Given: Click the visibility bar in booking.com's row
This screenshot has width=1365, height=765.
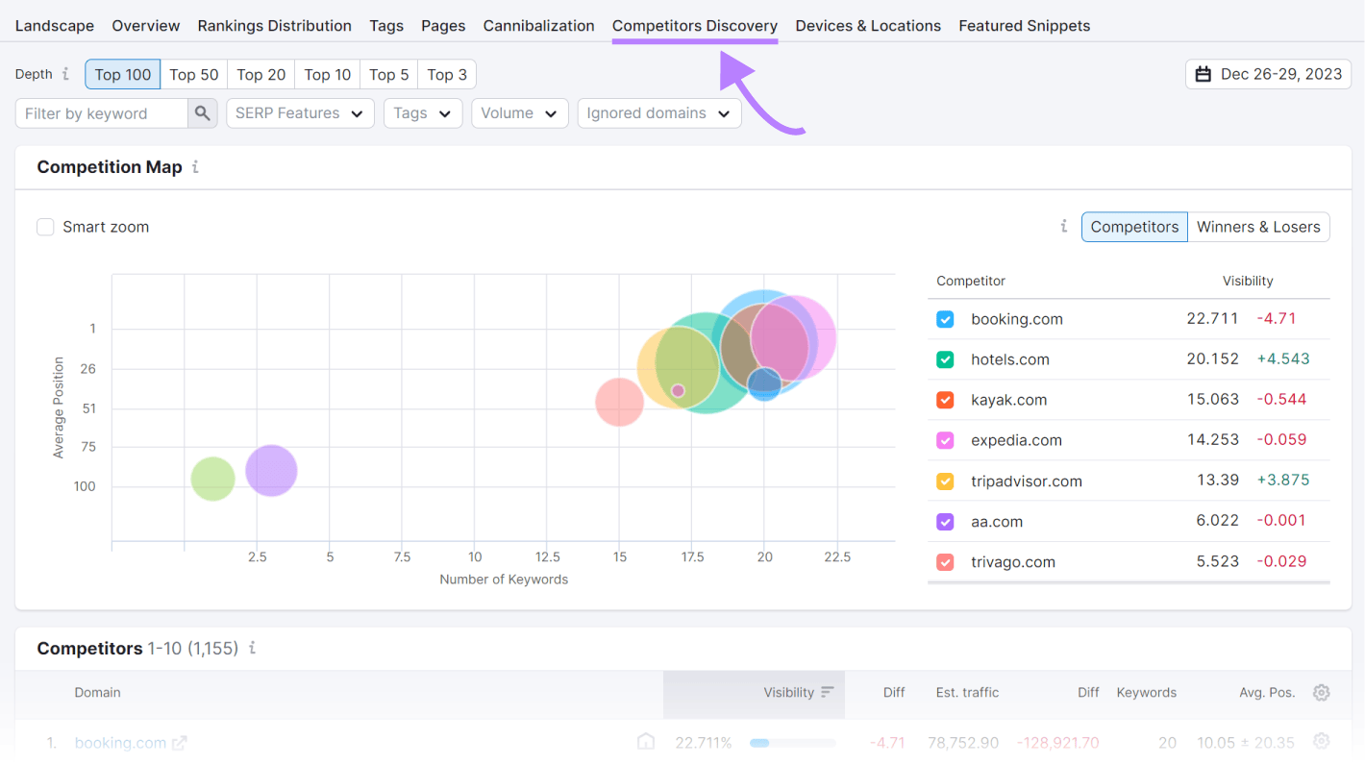Looking at the screenshot, I should tap(792, 742).
